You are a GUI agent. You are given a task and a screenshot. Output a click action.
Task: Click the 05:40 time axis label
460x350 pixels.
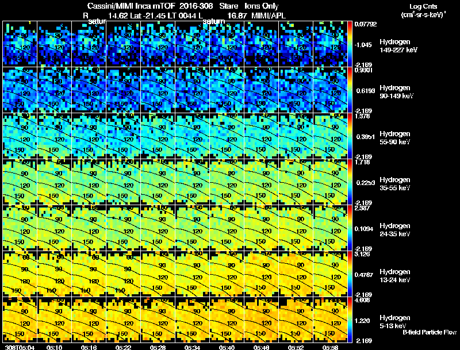227,347
